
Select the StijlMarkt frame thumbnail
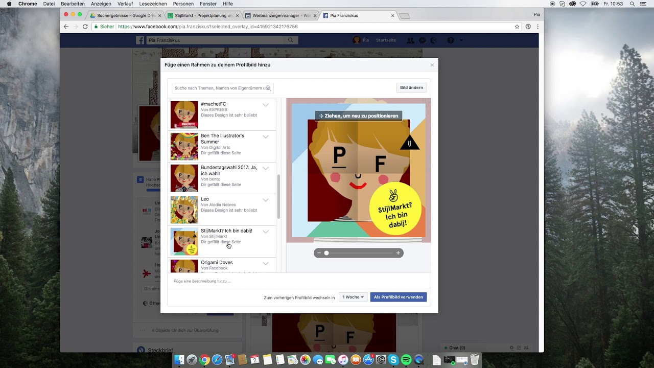pyautogui.click(x=184, y=241)
